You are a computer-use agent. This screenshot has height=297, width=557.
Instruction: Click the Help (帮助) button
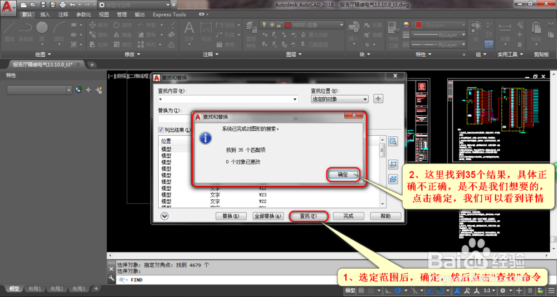[386, 216]
